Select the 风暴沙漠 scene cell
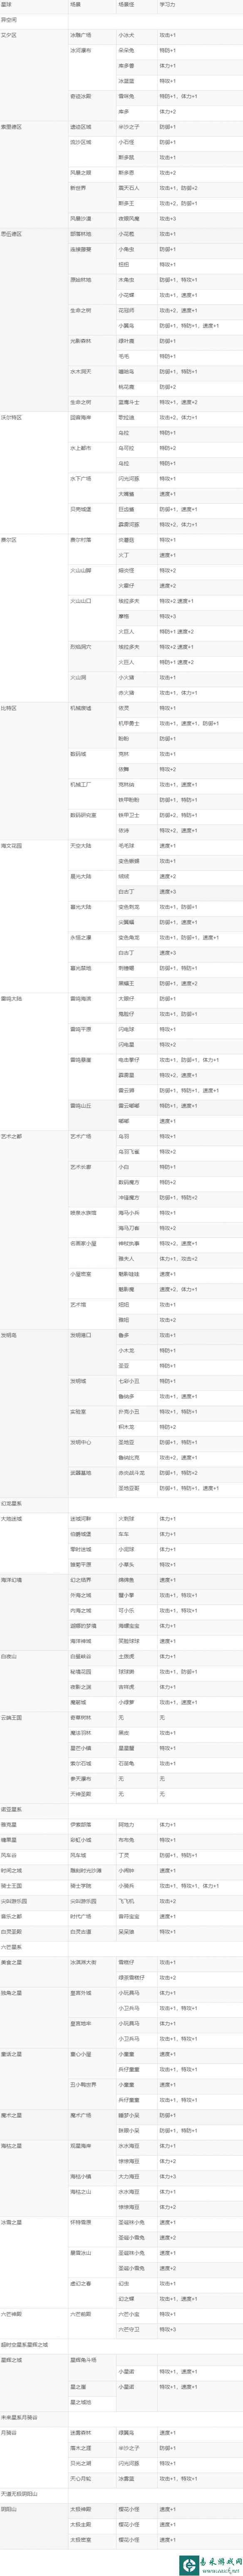Image resolution: width=243 pixels, height=2576 pixels. pyautogui.click(x=92, y=219)
